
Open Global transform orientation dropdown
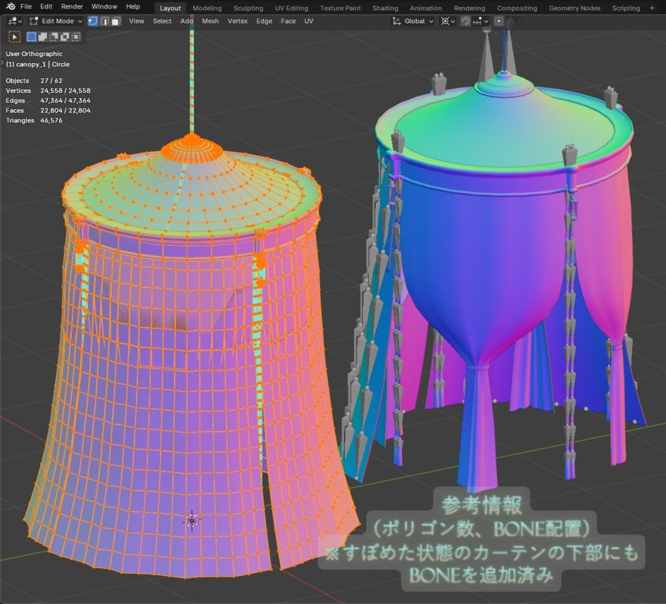click(x=413, y=21)
